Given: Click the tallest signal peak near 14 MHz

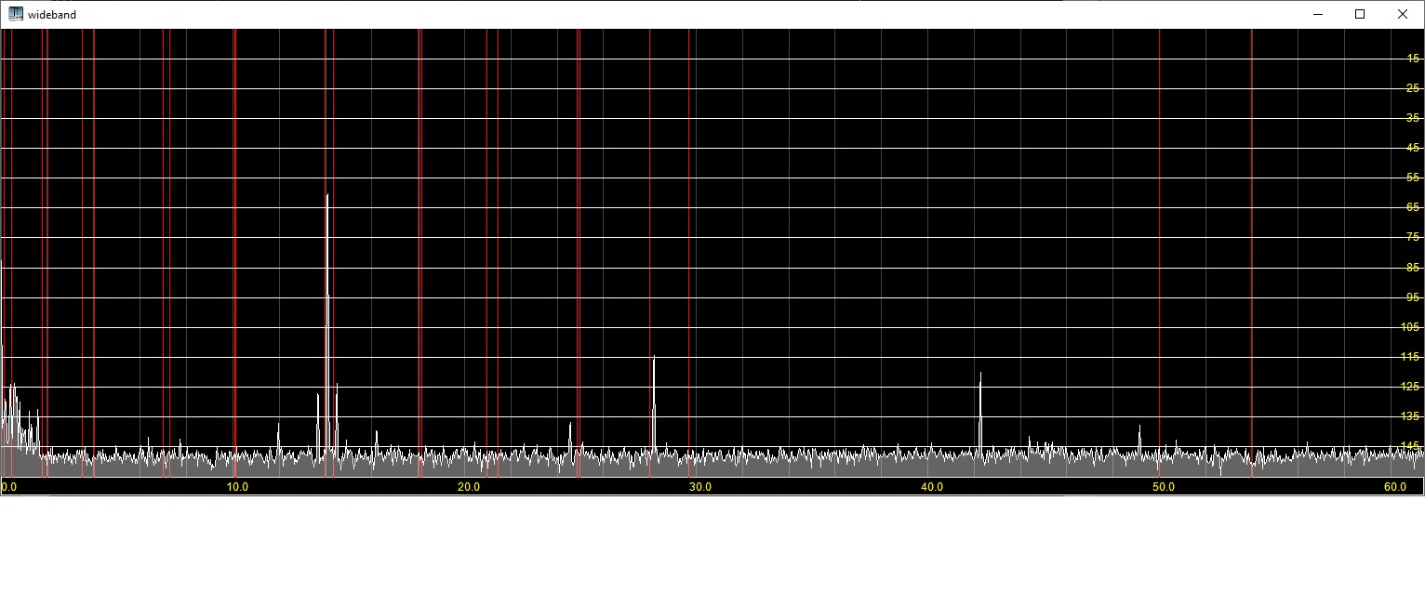Looking at the screenshot, I should [x=327, y=198].
